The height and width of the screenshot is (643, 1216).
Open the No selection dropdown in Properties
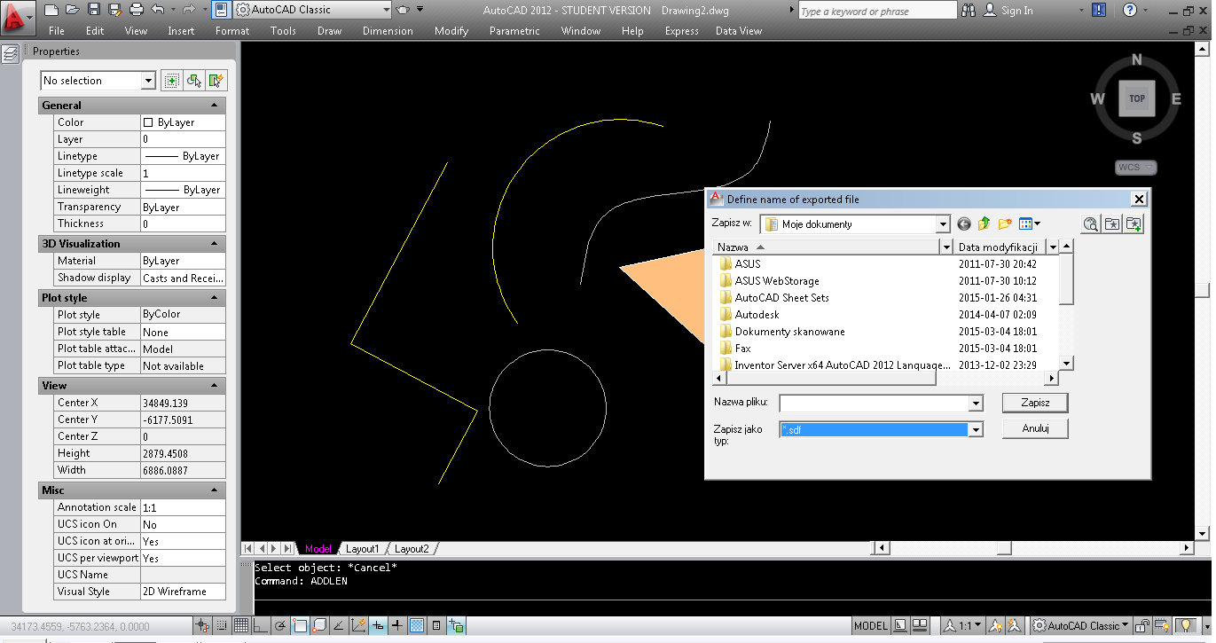tap(148, 81)
